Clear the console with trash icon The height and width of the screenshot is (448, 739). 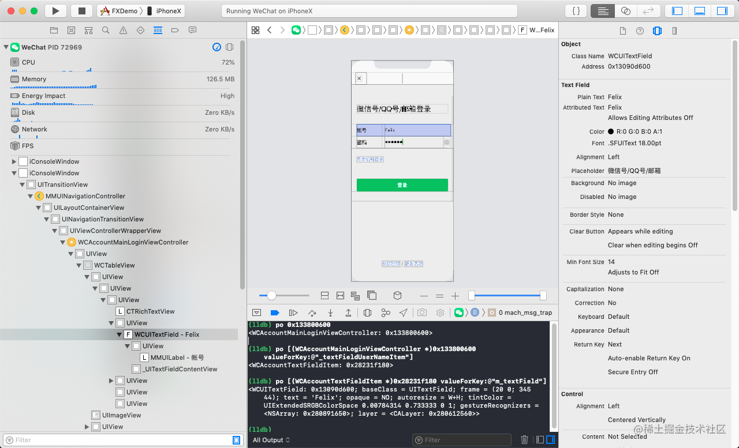pyautogui.click(x=524, y=440)
